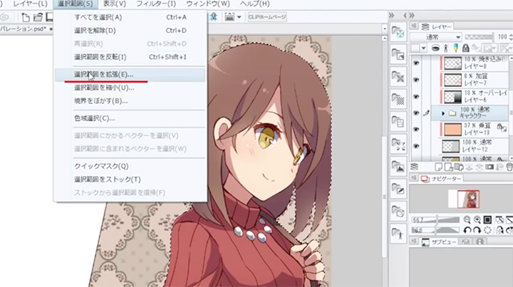This screenshot has width=513, height=287.
Task: Click the navigator fit to screen icon
Action: click(487, 220)
